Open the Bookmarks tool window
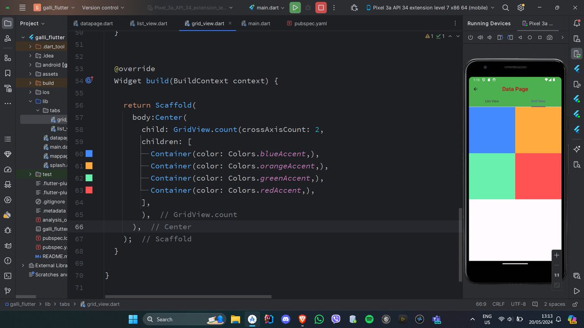 (x=8, y=73)
